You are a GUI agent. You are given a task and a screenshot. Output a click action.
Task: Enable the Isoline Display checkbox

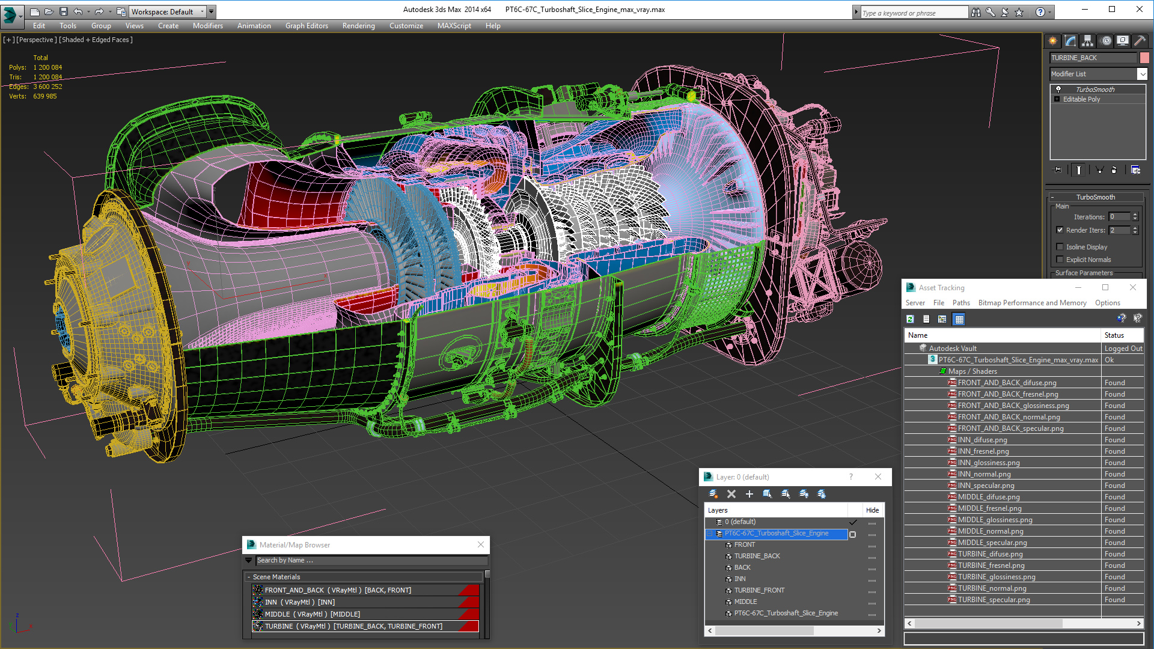[x=1060, y=247]
